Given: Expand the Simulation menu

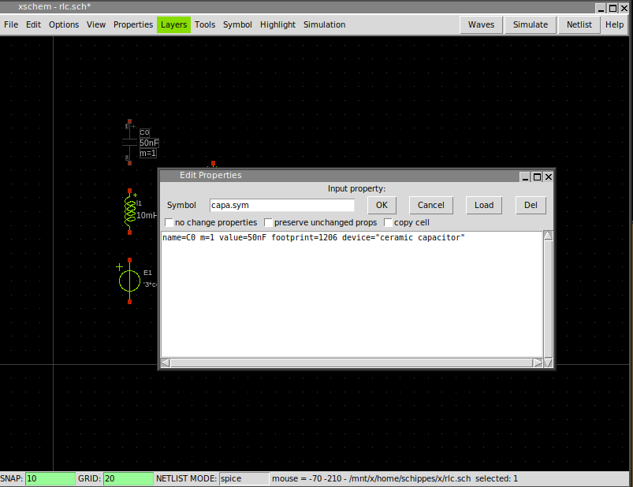Looking at the screenshot, I should pyautogui.click(x=324, y=24).
